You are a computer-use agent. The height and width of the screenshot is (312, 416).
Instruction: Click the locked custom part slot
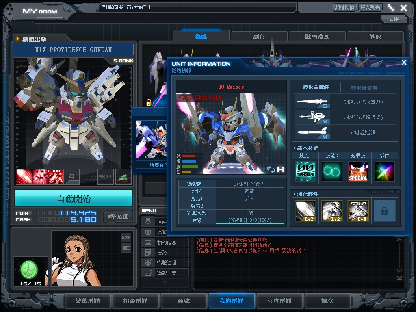384,211
